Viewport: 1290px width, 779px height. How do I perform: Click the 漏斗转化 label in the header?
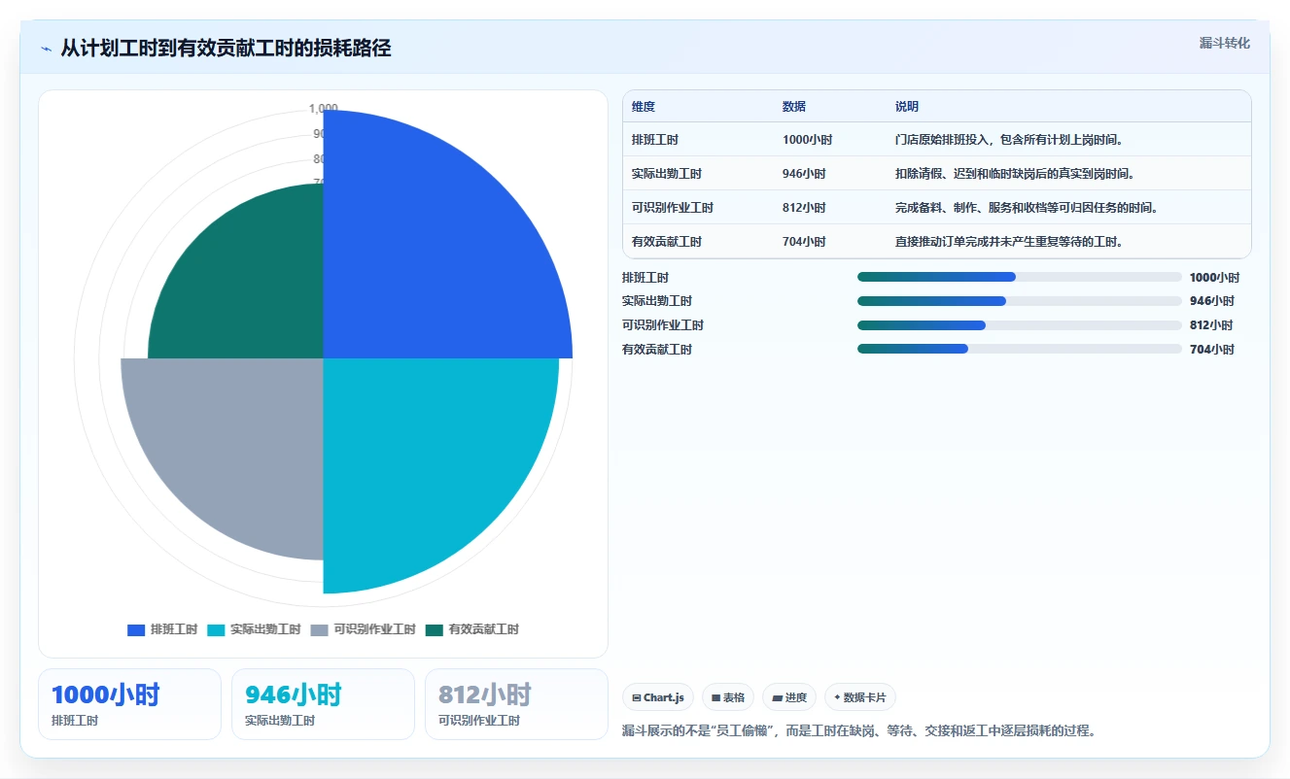tap(1225, 43)
